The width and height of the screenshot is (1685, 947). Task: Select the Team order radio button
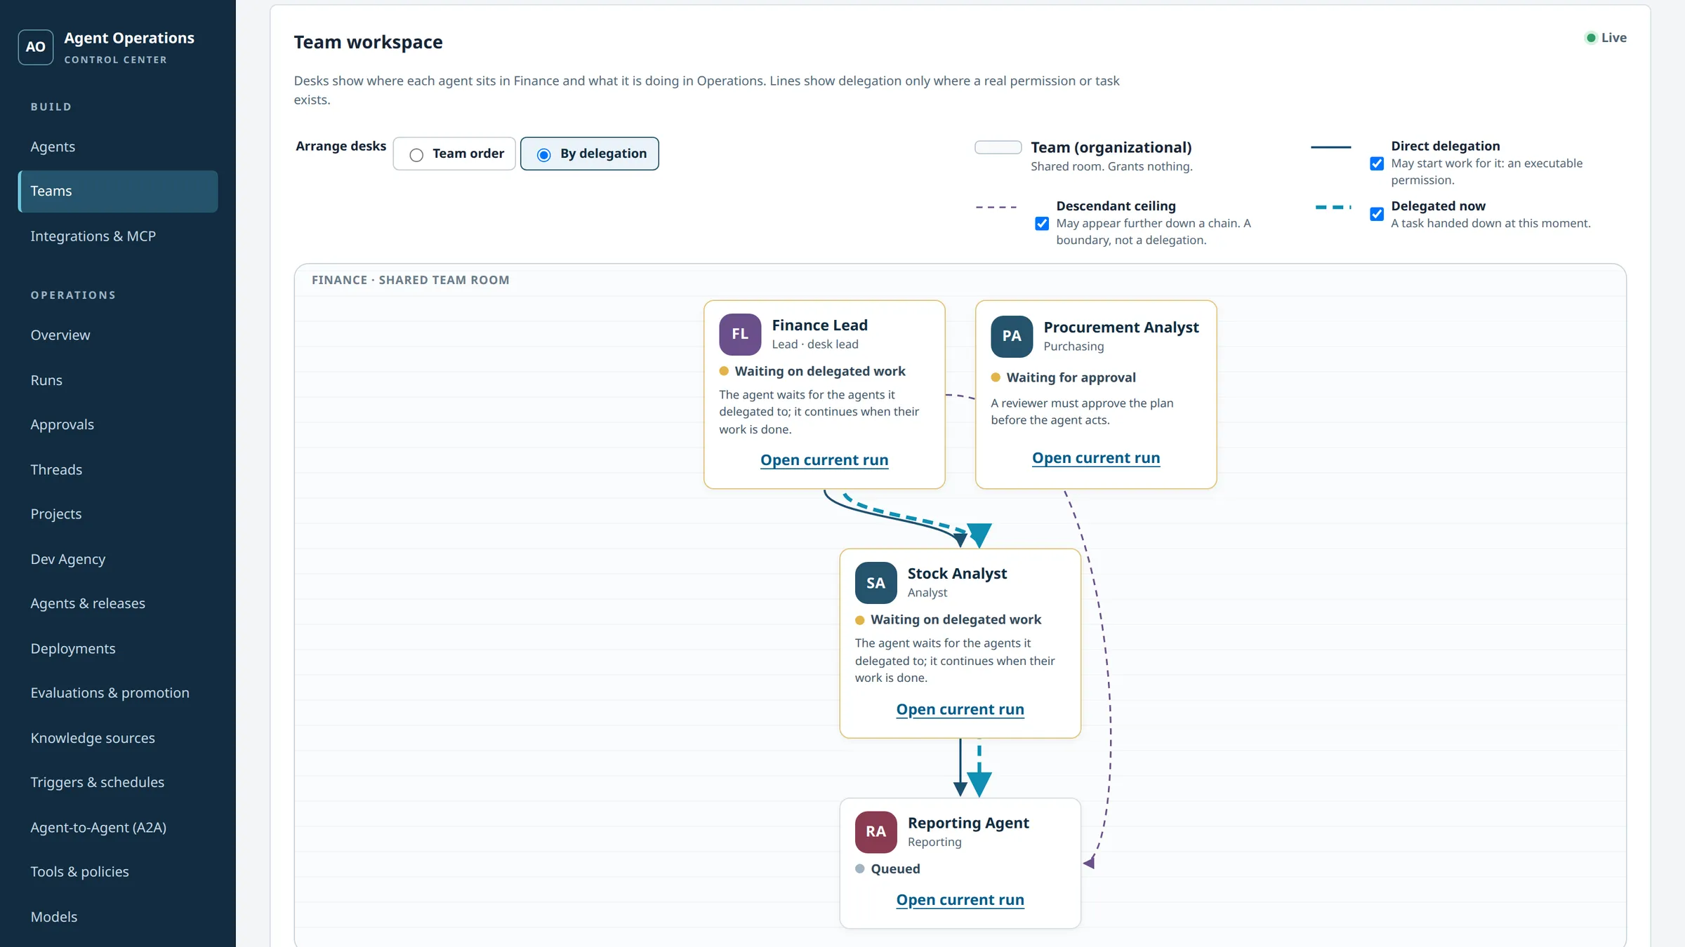[x=416, y=154]
